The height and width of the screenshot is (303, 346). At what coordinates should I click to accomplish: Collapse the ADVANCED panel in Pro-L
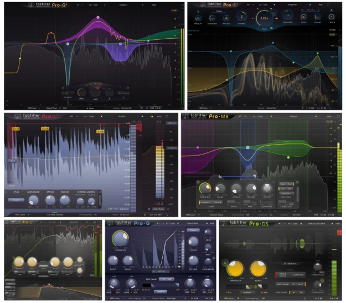100,199
